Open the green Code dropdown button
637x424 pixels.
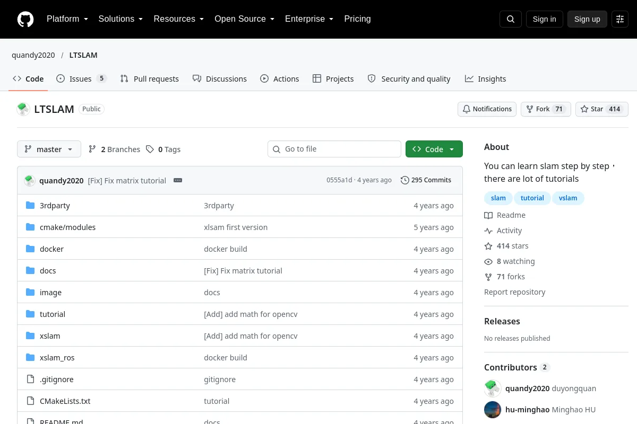pyautogui.click(x=434, y=149)
